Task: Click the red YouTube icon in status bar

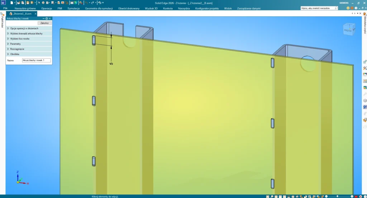Action: point(356,196)
